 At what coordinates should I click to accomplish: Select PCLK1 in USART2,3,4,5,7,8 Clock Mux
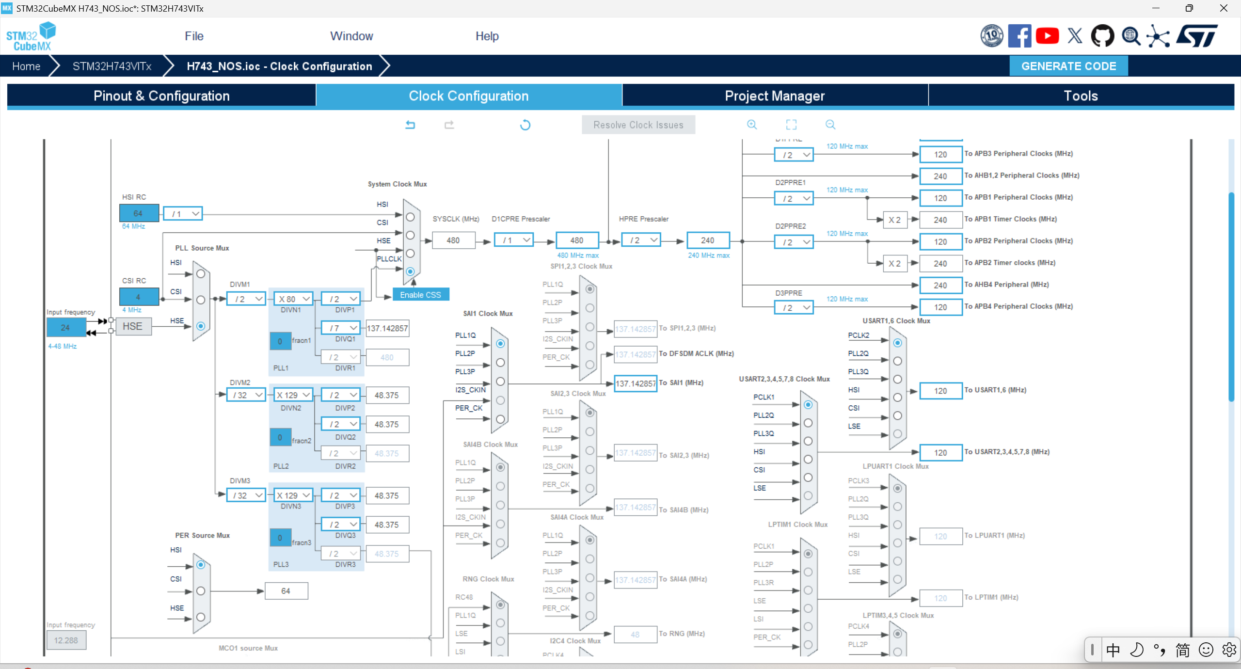[x=808, y=405]
